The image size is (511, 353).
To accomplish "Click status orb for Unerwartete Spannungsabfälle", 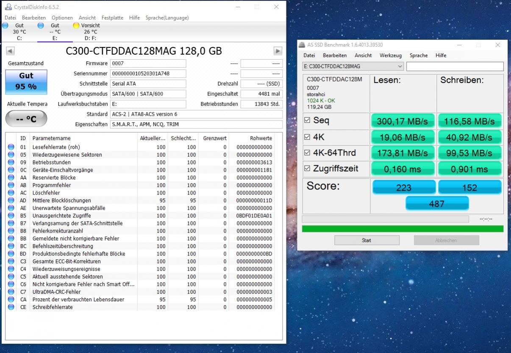I will click(x=11, y=208).
